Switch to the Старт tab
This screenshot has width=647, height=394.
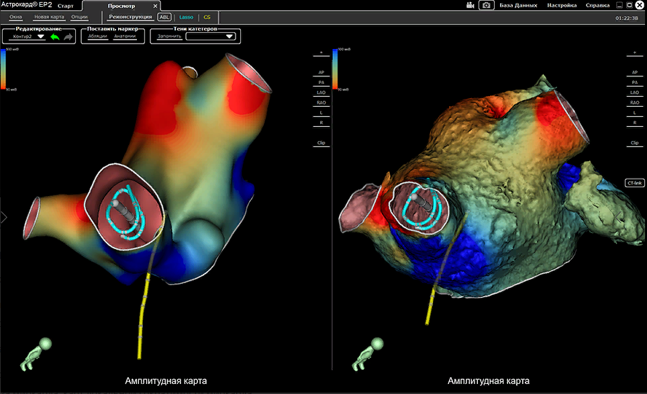tap(65, 5)
